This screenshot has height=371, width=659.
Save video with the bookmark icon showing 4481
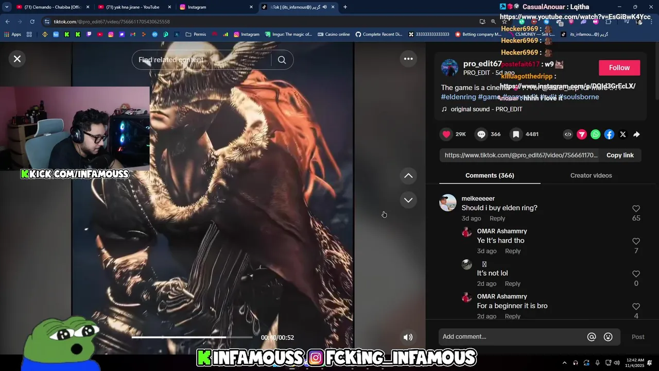coord(516,134)
